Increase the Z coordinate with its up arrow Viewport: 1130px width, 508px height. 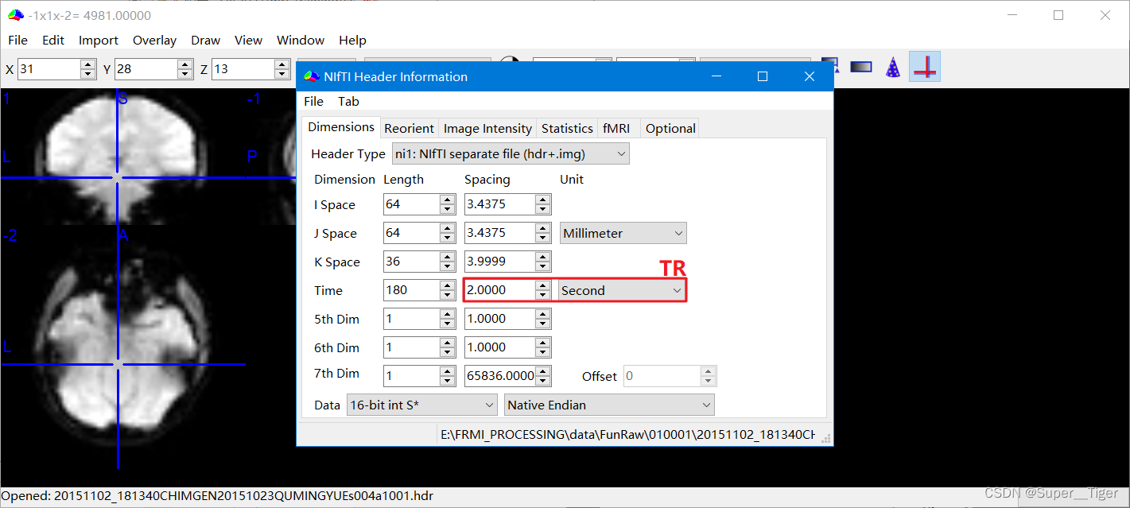(x=282, y=64)
